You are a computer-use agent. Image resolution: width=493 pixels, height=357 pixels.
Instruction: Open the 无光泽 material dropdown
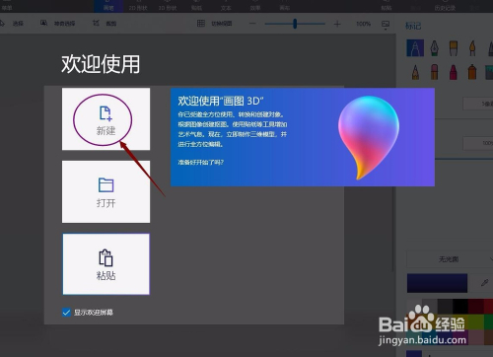[x=450, y=259]
